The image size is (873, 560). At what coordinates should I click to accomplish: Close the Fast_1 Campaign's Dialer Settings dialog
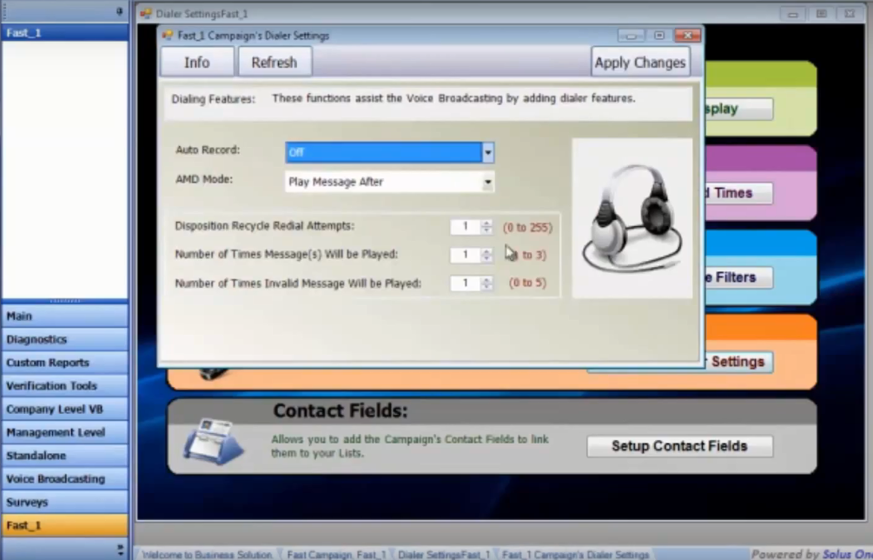point(688,36)
